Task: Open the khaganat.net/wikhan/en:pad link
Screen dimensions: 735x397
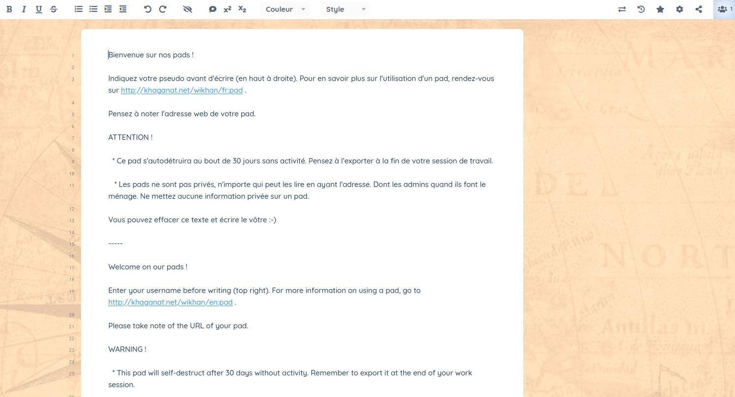Action: click(170, 302)
